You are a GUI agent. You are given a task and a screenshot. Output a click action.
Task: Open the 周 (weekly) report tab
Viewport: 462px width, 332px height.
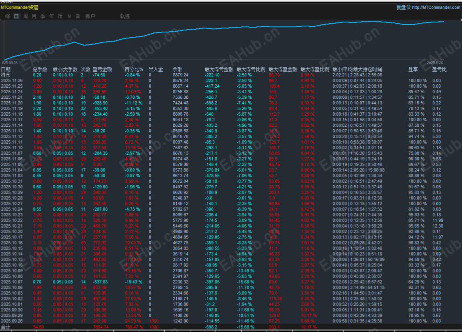(25, 16)
